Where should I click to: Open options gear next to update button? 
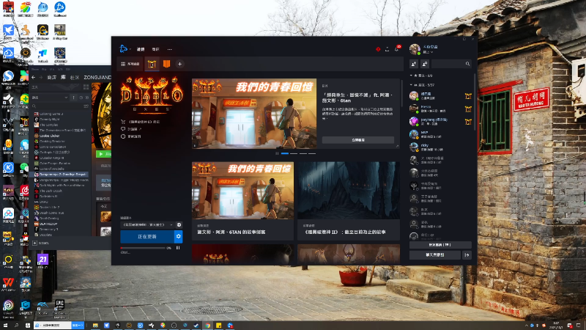coord(178,236)
